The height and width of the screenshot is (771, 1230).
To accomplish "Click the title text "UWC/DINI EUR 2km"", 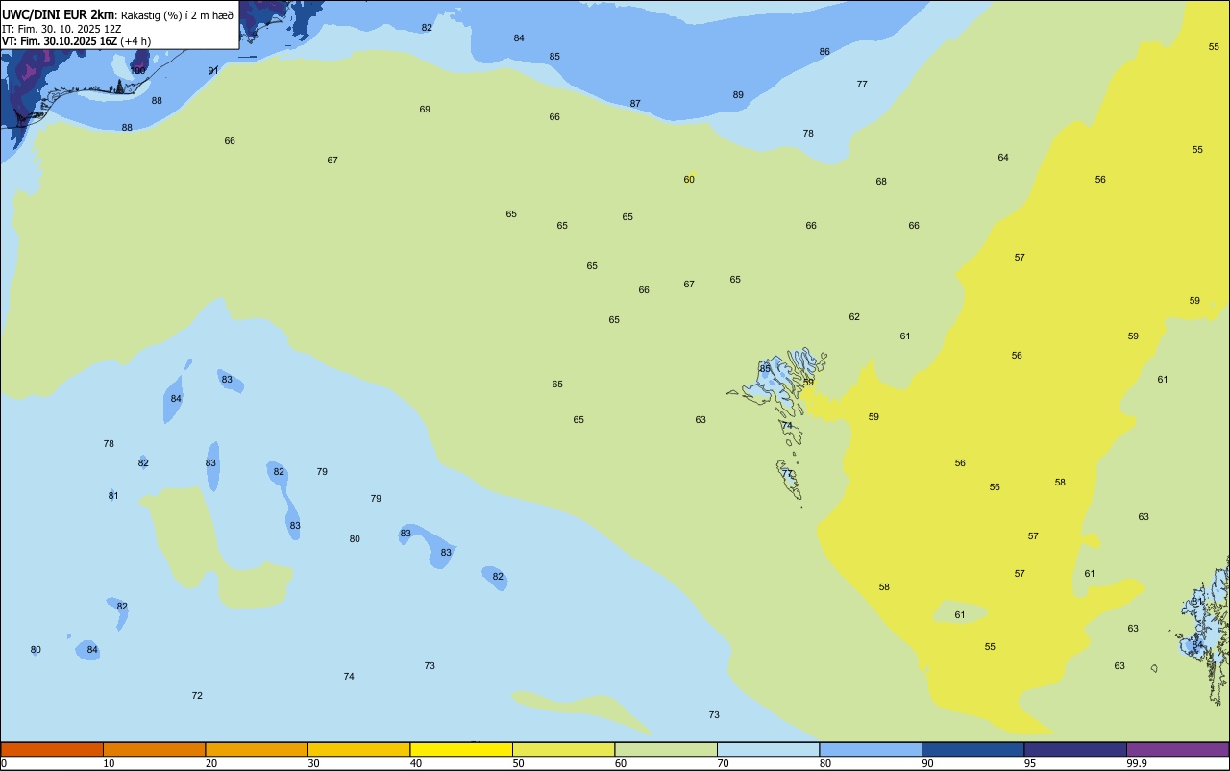I will point(59,14).
